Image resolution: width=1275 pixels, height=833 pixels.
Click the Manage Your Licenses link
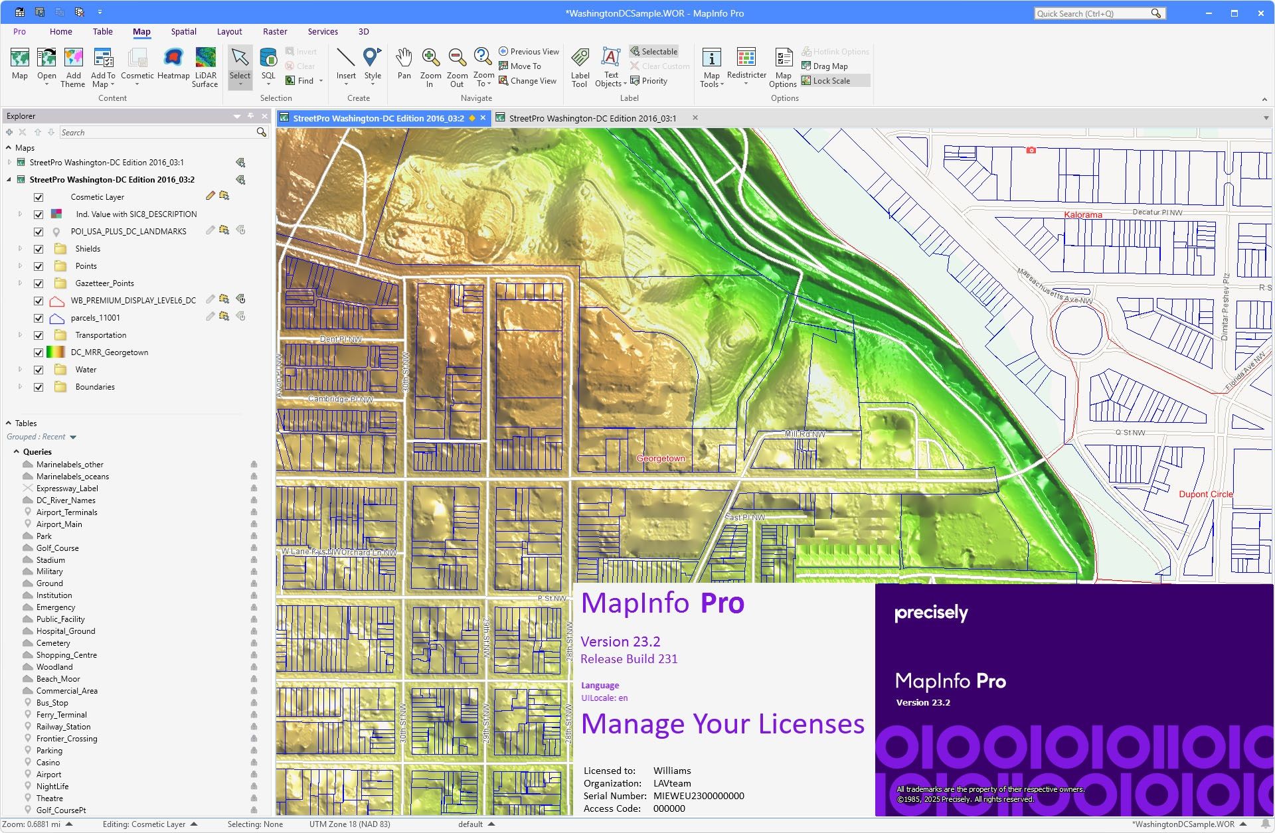722,723
